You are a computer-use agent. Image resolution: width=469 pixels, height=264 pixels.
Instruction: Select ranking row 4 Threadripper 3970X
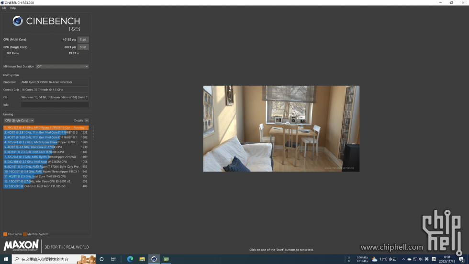tap(46, 142)
